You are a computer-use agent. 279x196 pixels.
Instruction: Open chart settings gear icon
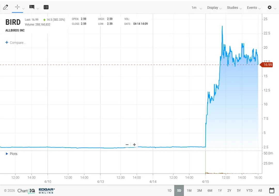(269, 7)
